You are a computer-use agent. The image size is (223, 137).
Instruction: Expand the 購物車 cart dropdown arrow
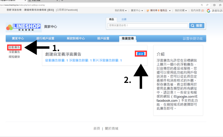tap(170, 11)
